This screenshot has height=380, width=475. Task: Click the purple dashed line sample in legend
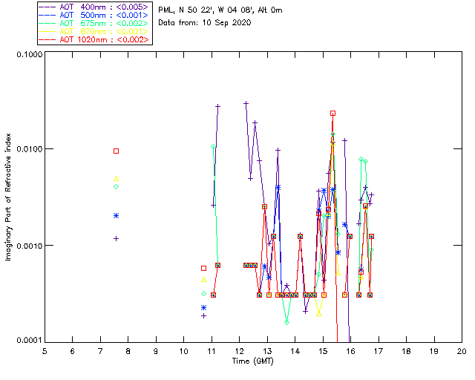(47, 7)
